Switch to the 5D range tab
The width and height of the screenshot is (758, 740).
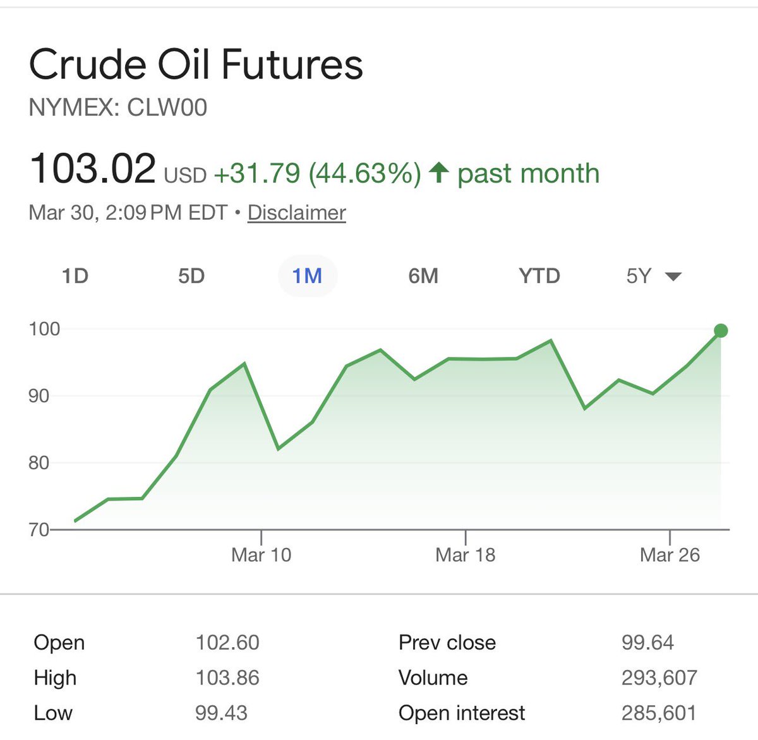[x=191, y=277]
